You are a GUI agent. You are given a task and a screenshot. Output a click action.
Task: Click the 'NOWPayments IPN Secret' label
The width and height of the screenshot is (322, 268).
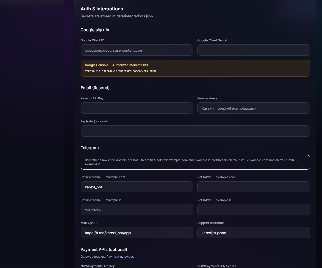point(216,266)
